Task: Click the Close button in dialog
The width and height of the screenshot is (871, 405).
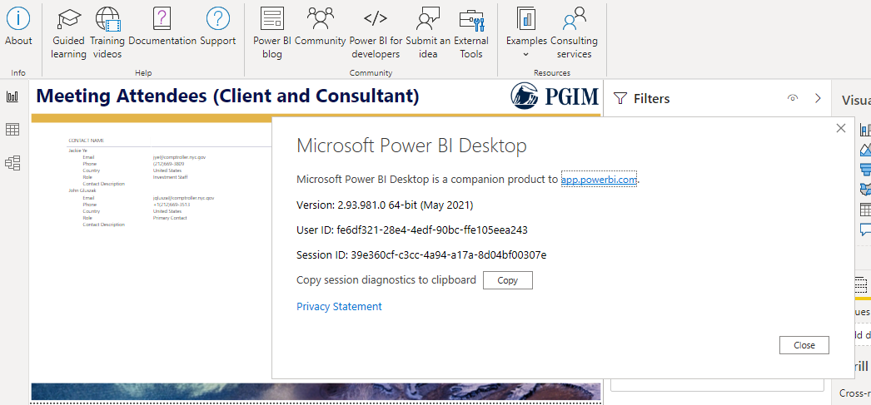Action: click(804, 345)
